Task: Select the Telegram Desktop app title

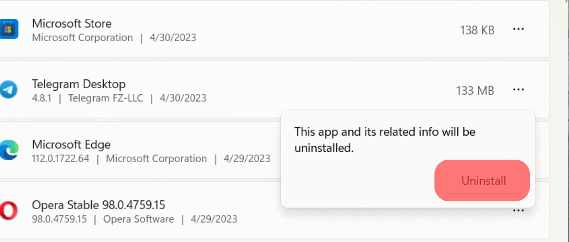Action: coord(79,84)
